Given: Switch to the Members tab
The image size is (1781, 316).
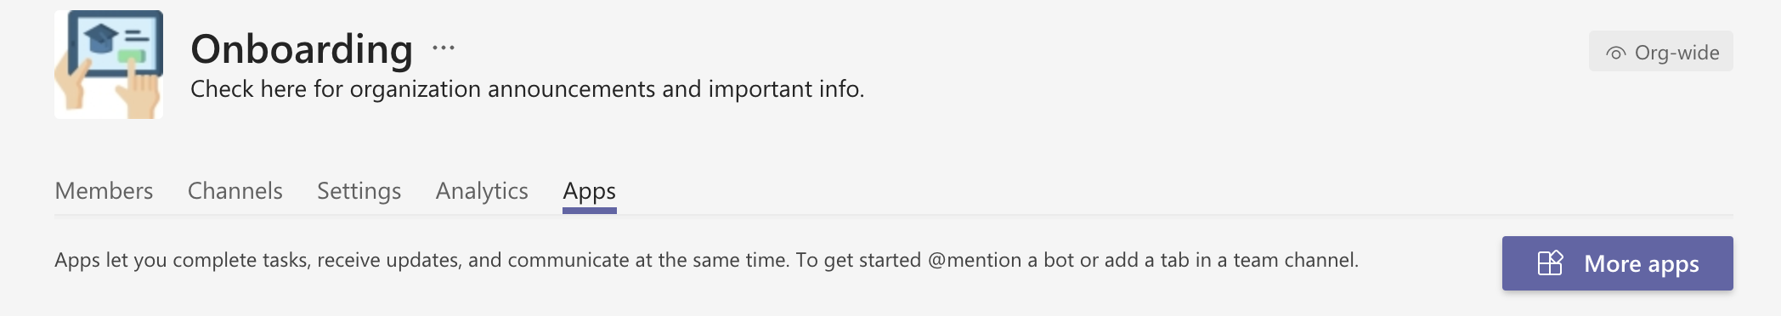Looking at the screenshot, I should tap(104, 190).
